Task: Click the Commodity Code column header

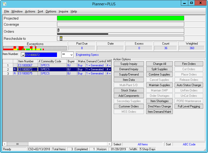Action: (x=53, y=61)
